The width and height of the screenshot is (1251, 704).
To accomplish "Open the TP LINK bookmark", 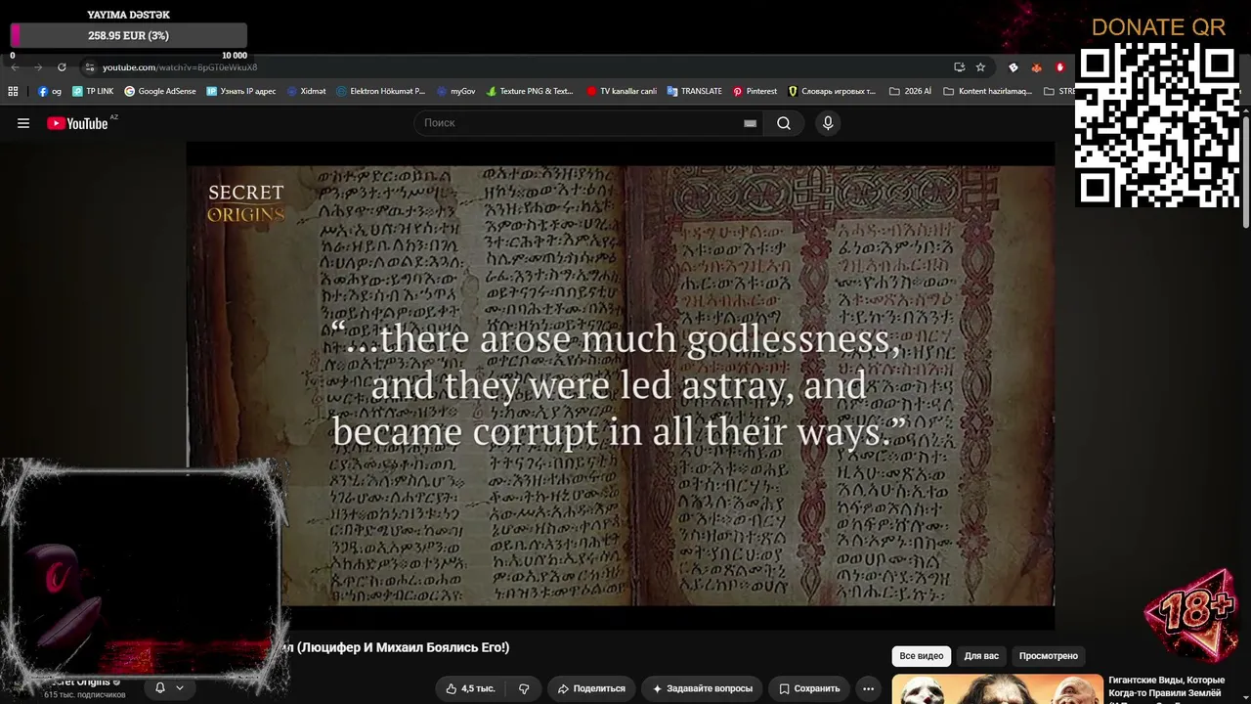I will pos(93,91).
